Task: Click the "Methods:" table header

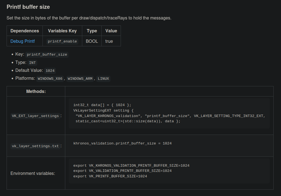Action: click(x=36, y=91)
